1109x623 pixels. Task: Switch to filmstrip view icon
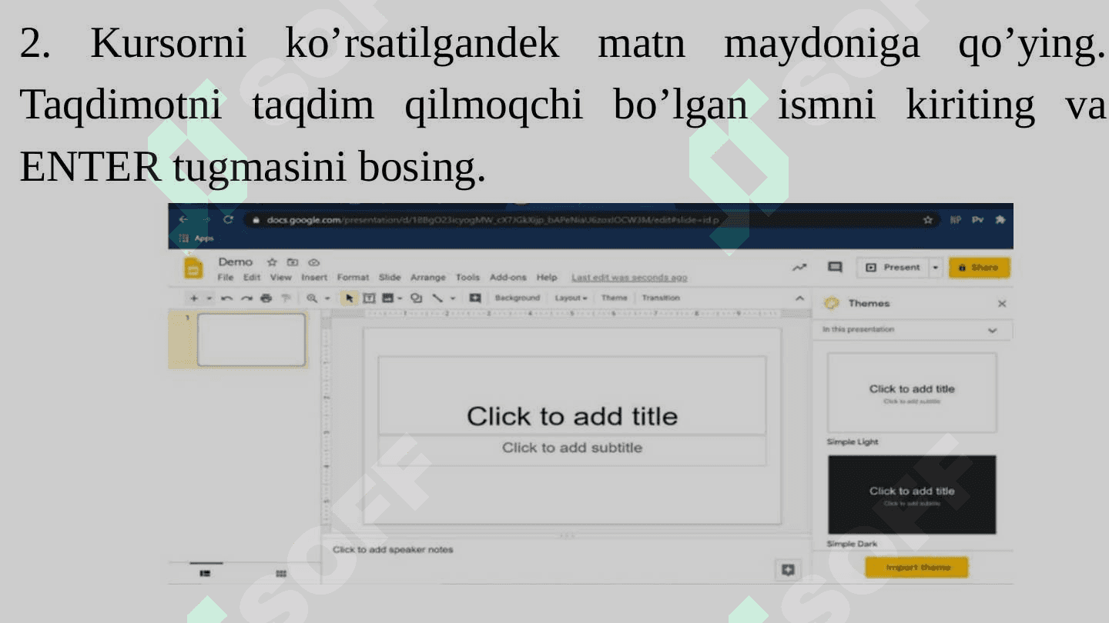point(205,573)
